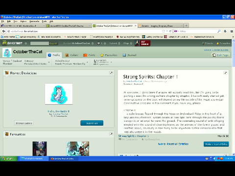Image resolution: width=235 pixels, height=176 pixels.
Task: Switch to the Scratch browser tab
Action: (x=161, y=26)
